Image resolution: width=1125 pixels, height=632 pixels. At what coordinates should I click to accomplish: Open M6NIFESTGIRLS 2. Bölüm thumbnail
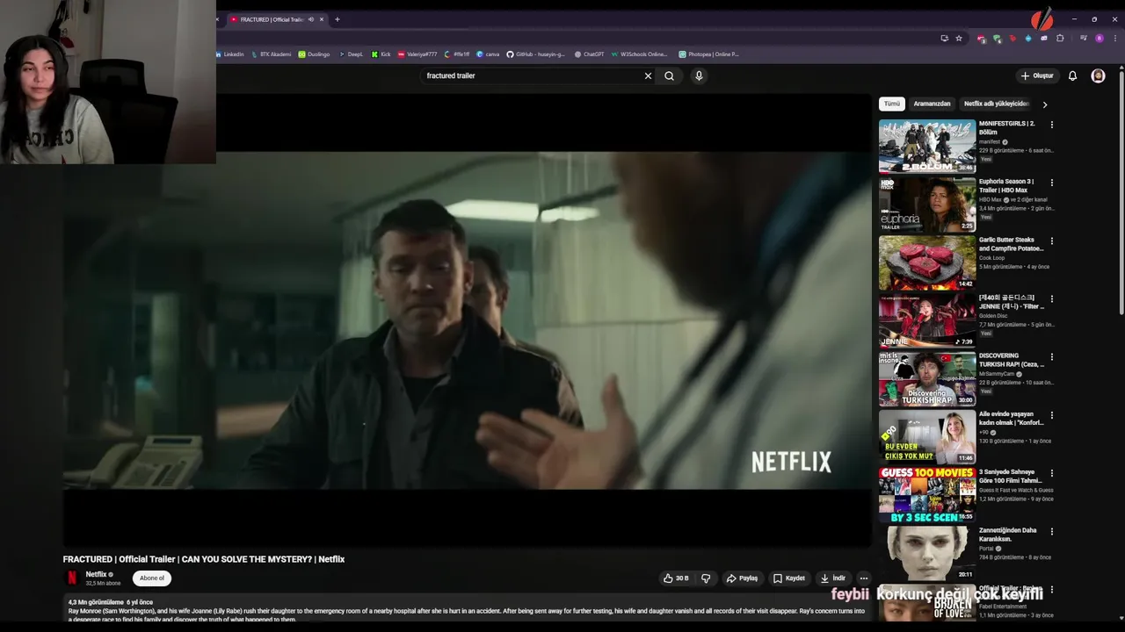pyautogui.click(x=927, y=146)
